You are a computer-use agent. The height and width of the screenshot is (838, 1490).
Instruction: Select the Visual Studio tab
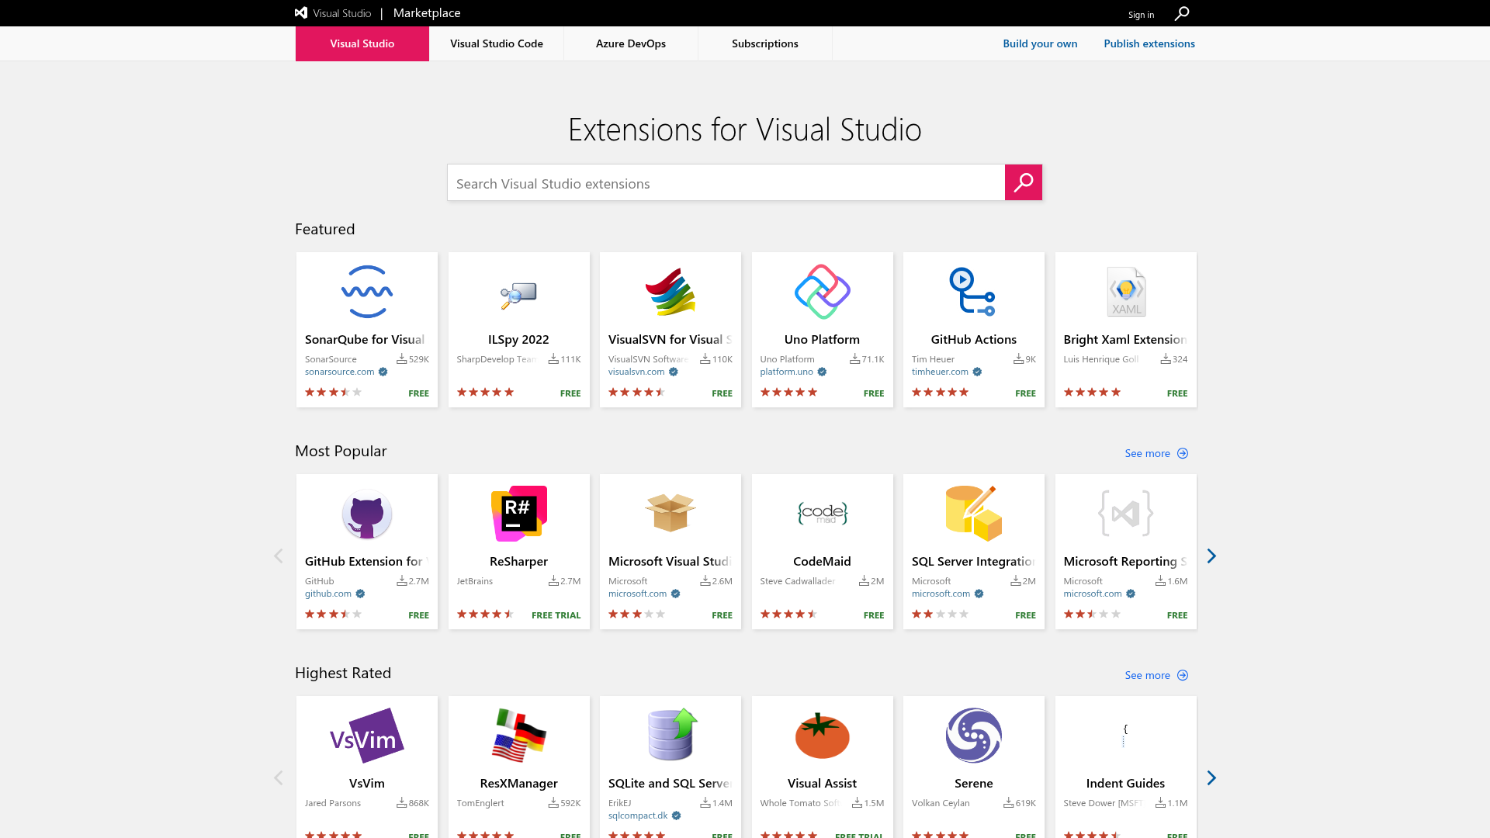[362, 43]
